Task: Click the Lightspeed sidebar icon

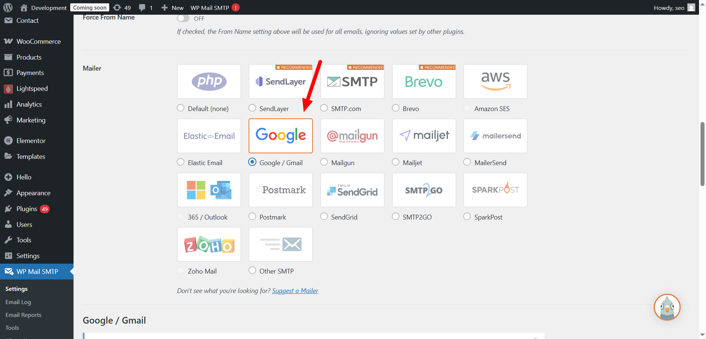Action: pos(8,89)
